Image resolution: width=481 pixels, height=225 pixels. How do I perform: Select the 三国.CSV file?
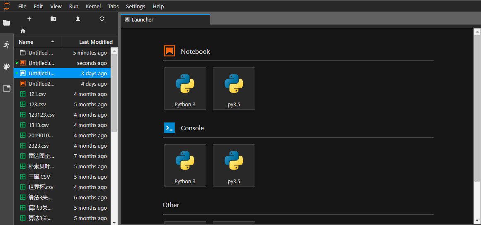pos(62,177)
